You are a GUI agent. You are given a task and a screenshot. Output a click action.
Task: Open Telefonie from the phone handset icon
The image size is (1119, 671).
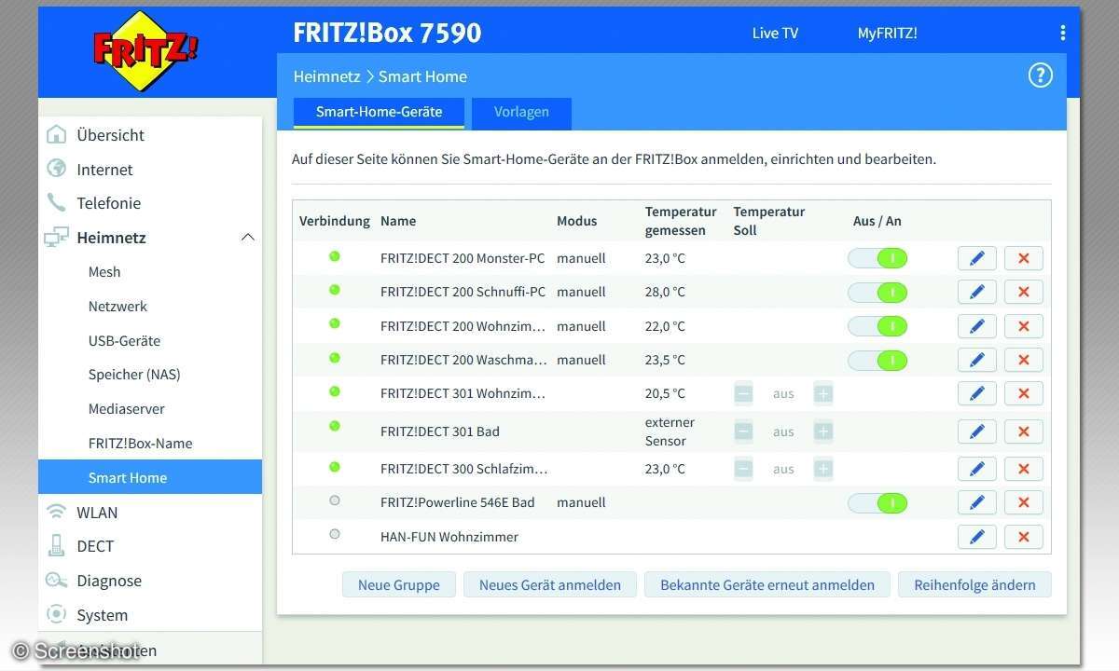[x=57, y=202]
